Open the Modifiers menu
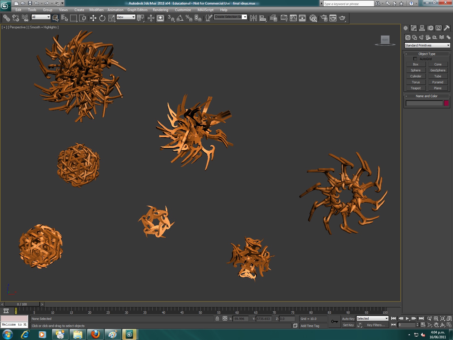Screen dimensions: 453x340 click(96, 10)
